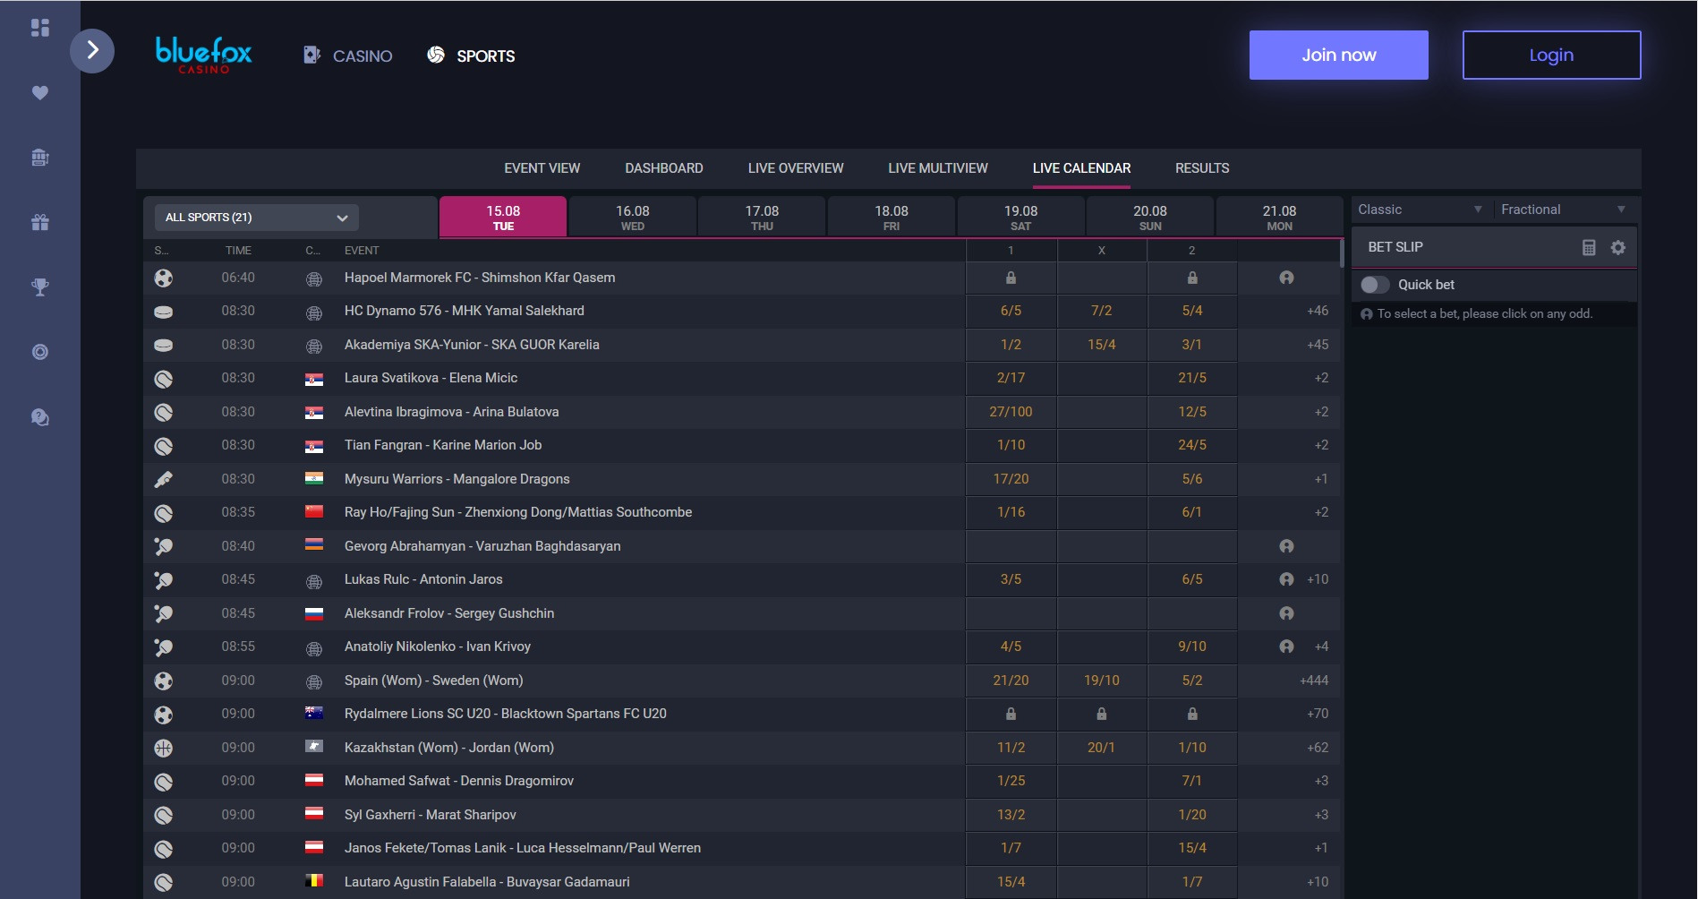Open the Fractional odds format dropdown
The image size is (1698, 899).
pos(1562,209)
